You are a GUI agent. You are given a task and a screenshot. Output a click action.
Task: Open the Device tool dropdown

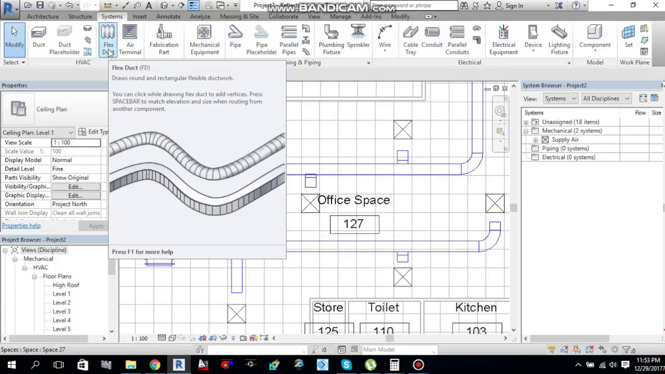(x=533, y=50)
